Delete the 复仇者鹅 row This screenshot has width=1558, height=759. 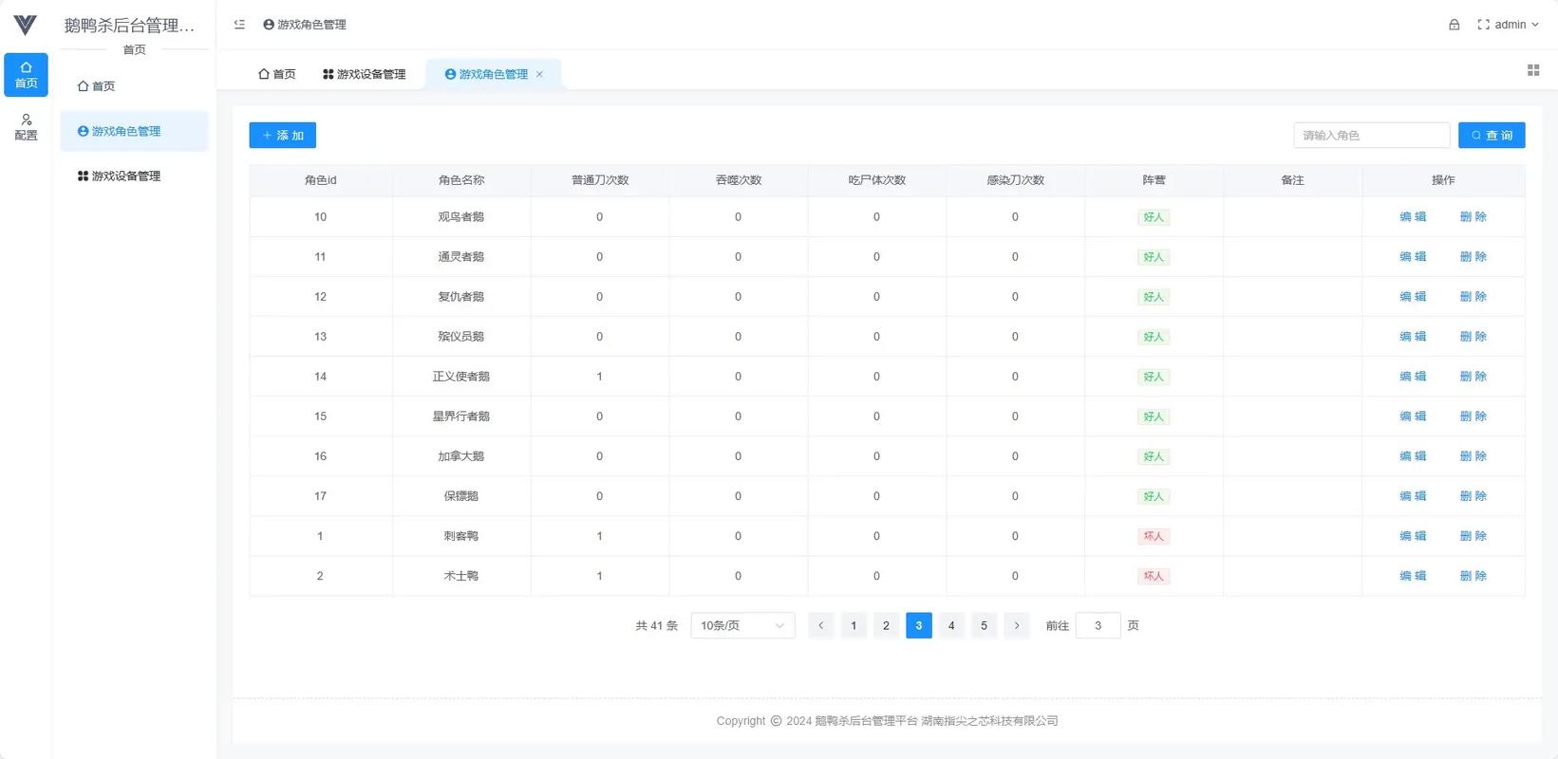tap(1474, 297)
